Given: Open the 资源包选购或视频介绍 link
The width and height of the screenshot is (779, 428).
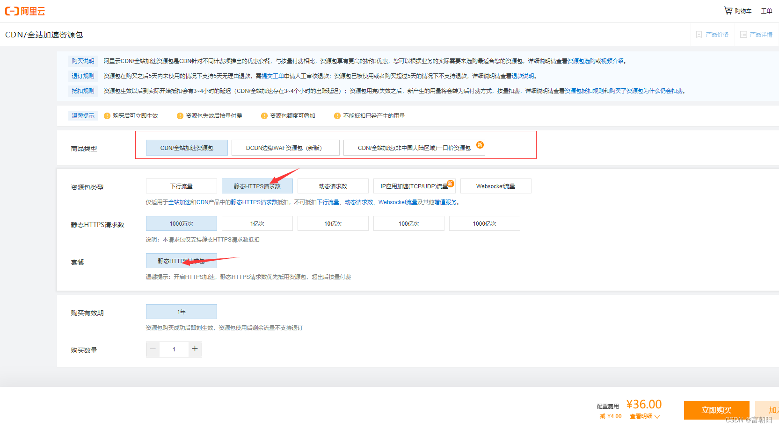Looking at the screenshot, I should coord(596,61).
